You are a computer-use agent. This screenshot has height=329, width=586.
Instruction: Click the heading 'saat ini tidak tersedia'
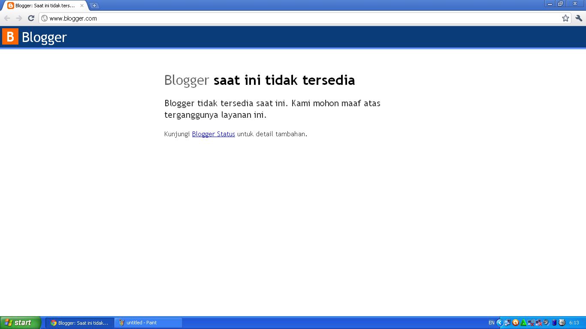click(284, 80)
